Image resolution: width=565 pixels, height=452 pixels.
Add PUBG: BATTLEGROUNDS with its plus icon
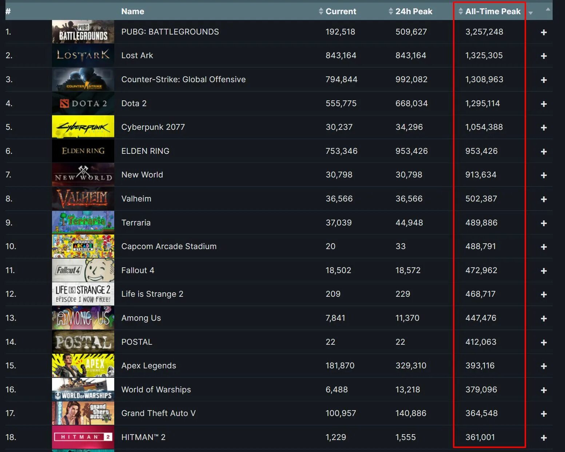click(544, 32)
